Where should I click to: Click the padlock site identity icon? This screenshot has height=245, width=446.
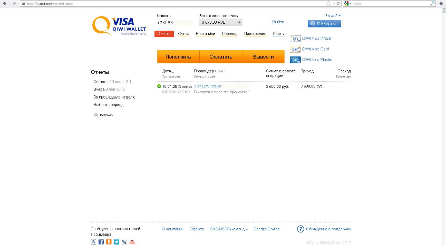[x=23, y=3]
